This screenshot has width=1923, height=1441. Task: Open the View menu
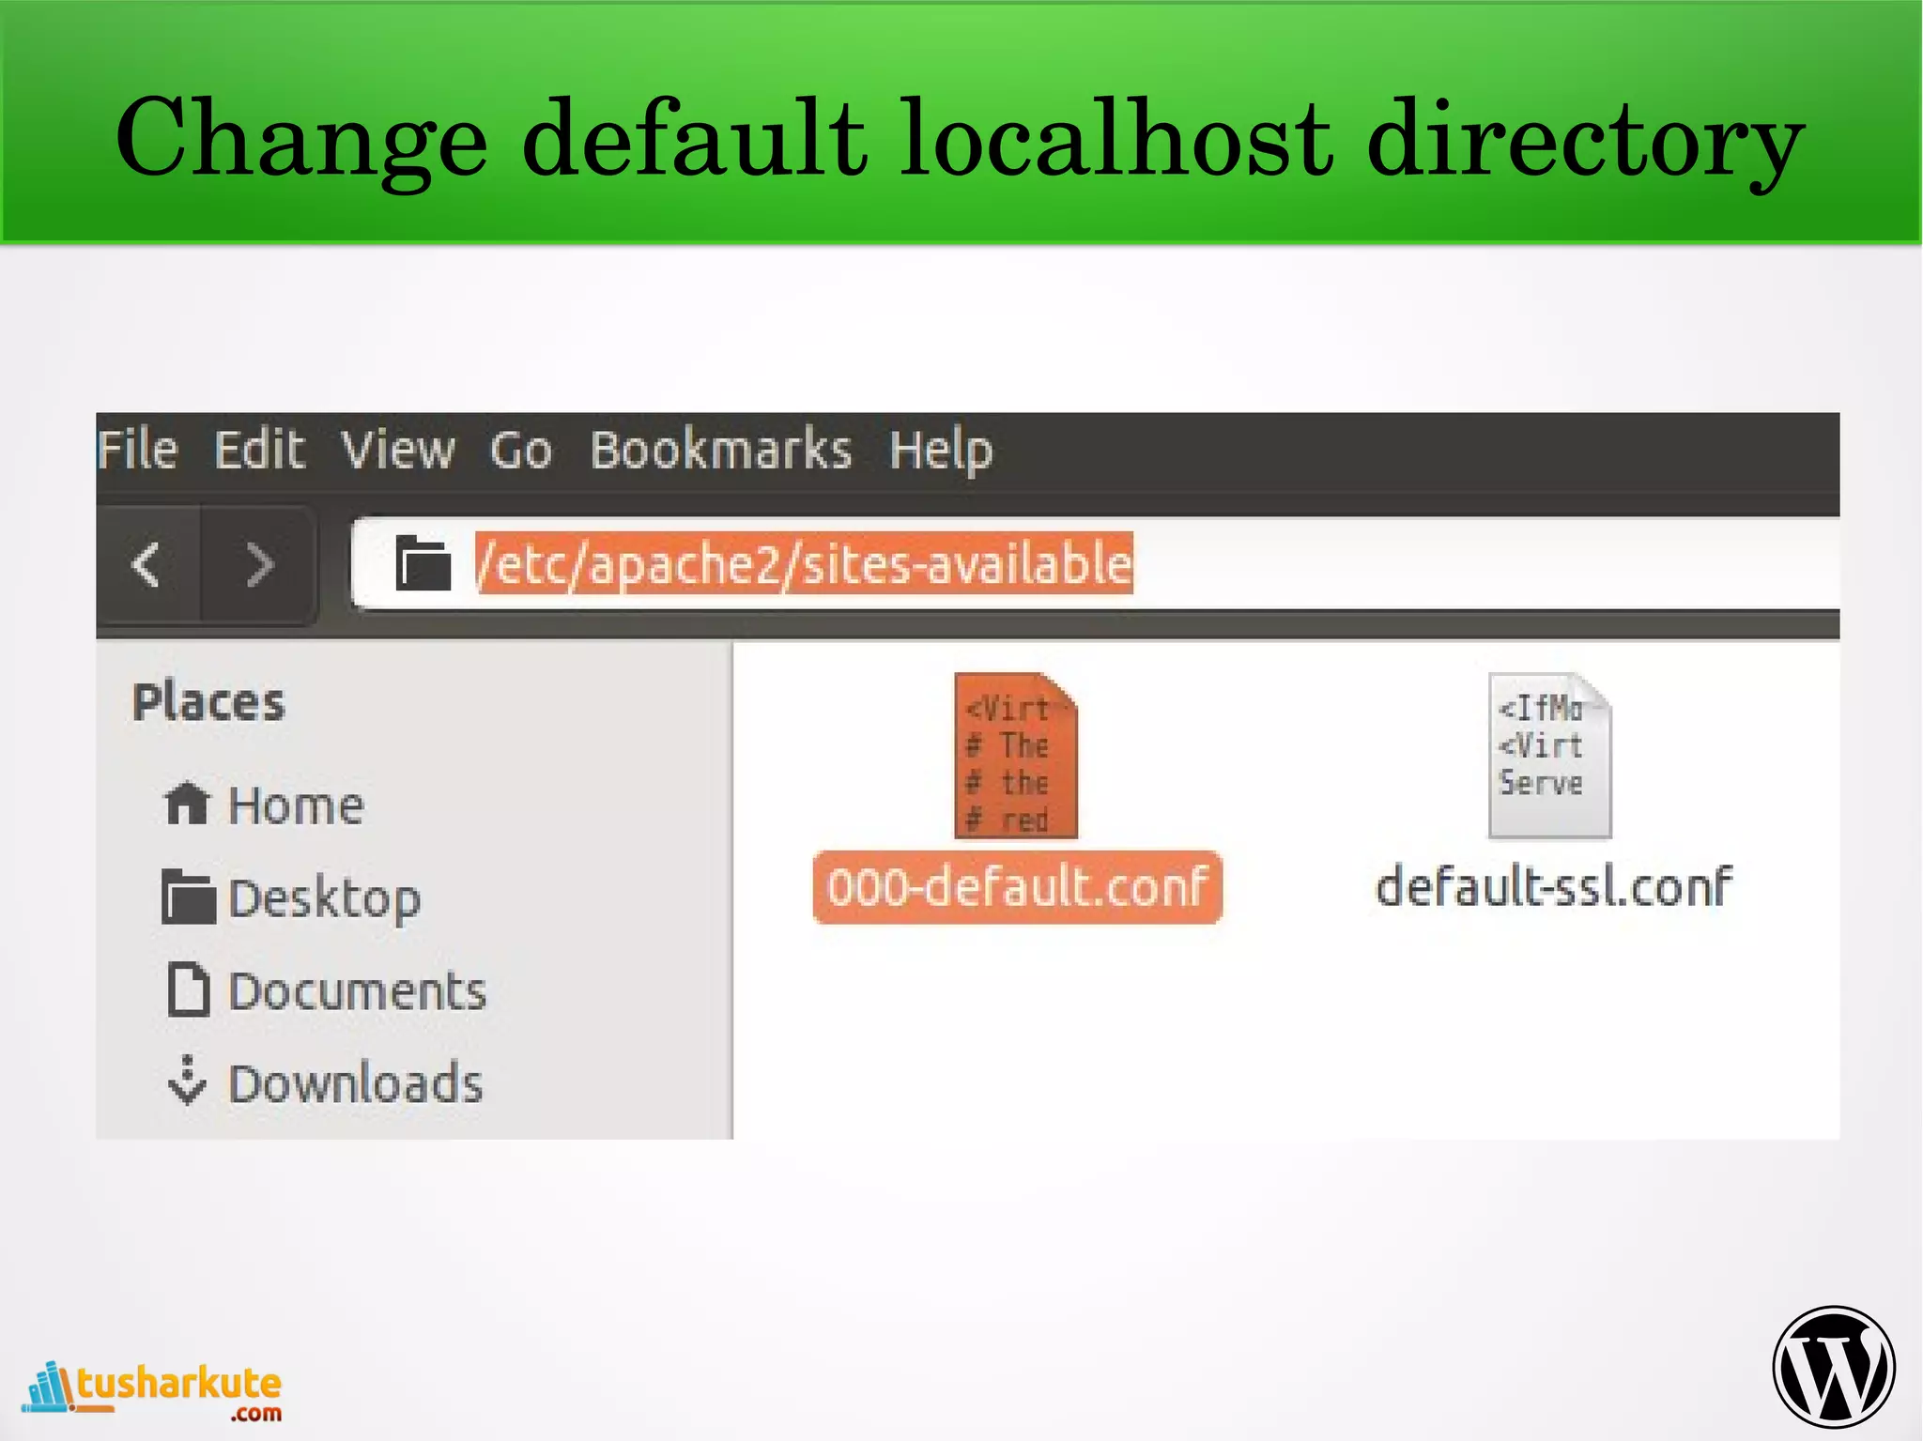[398, 450]
